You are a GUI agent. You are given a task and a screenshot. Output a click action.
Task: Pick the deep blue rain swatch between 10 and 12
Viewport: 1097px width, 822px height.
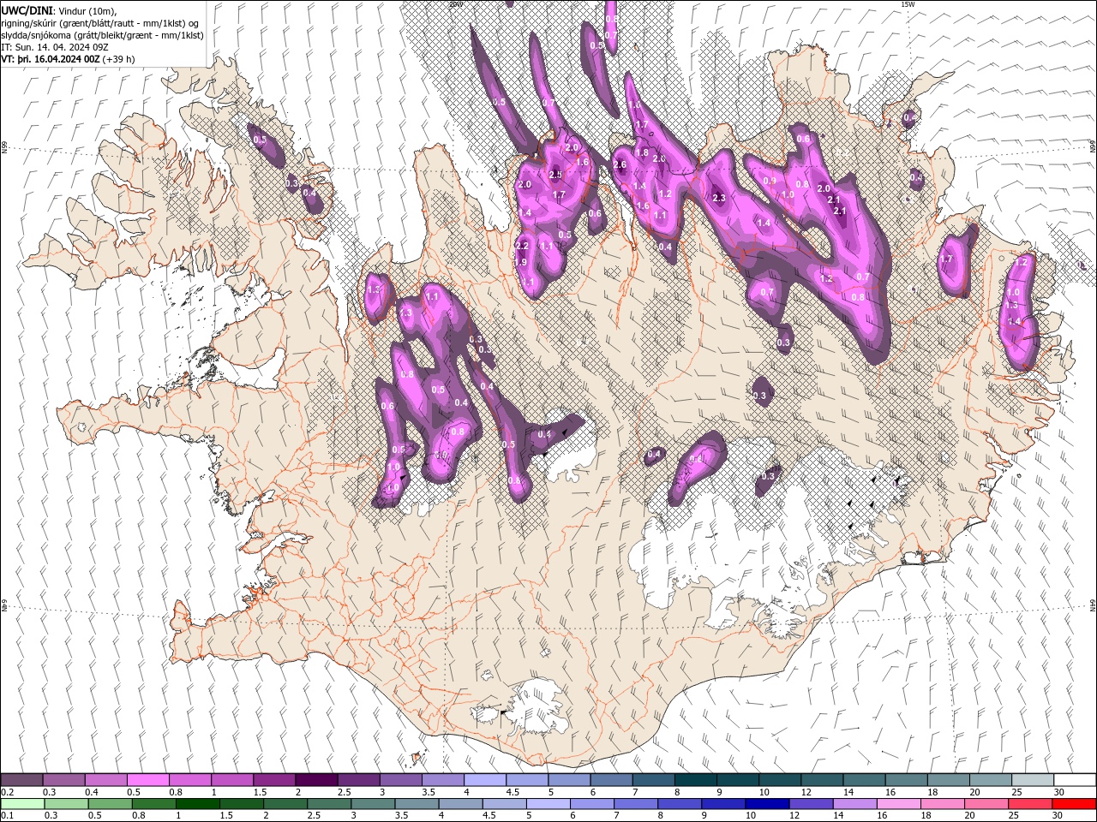[x=766, y=804]
